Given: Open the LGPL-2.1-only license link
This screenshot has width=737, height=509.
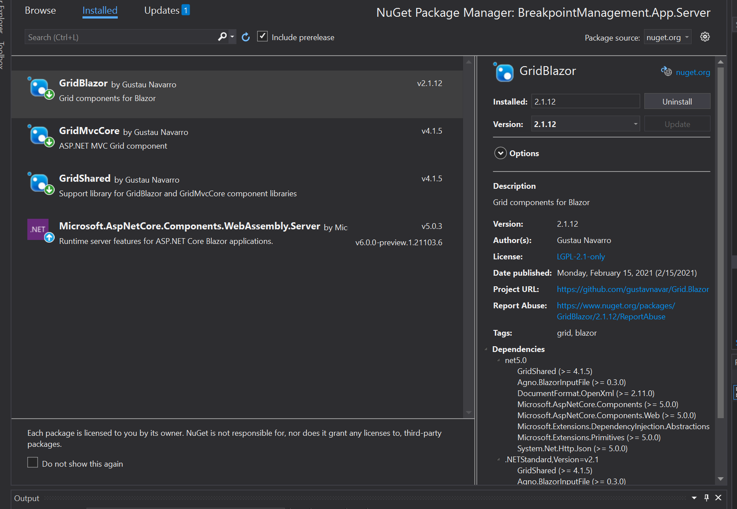Looking at the screenshot, I should pyautogui.click(x=580, y=256).
